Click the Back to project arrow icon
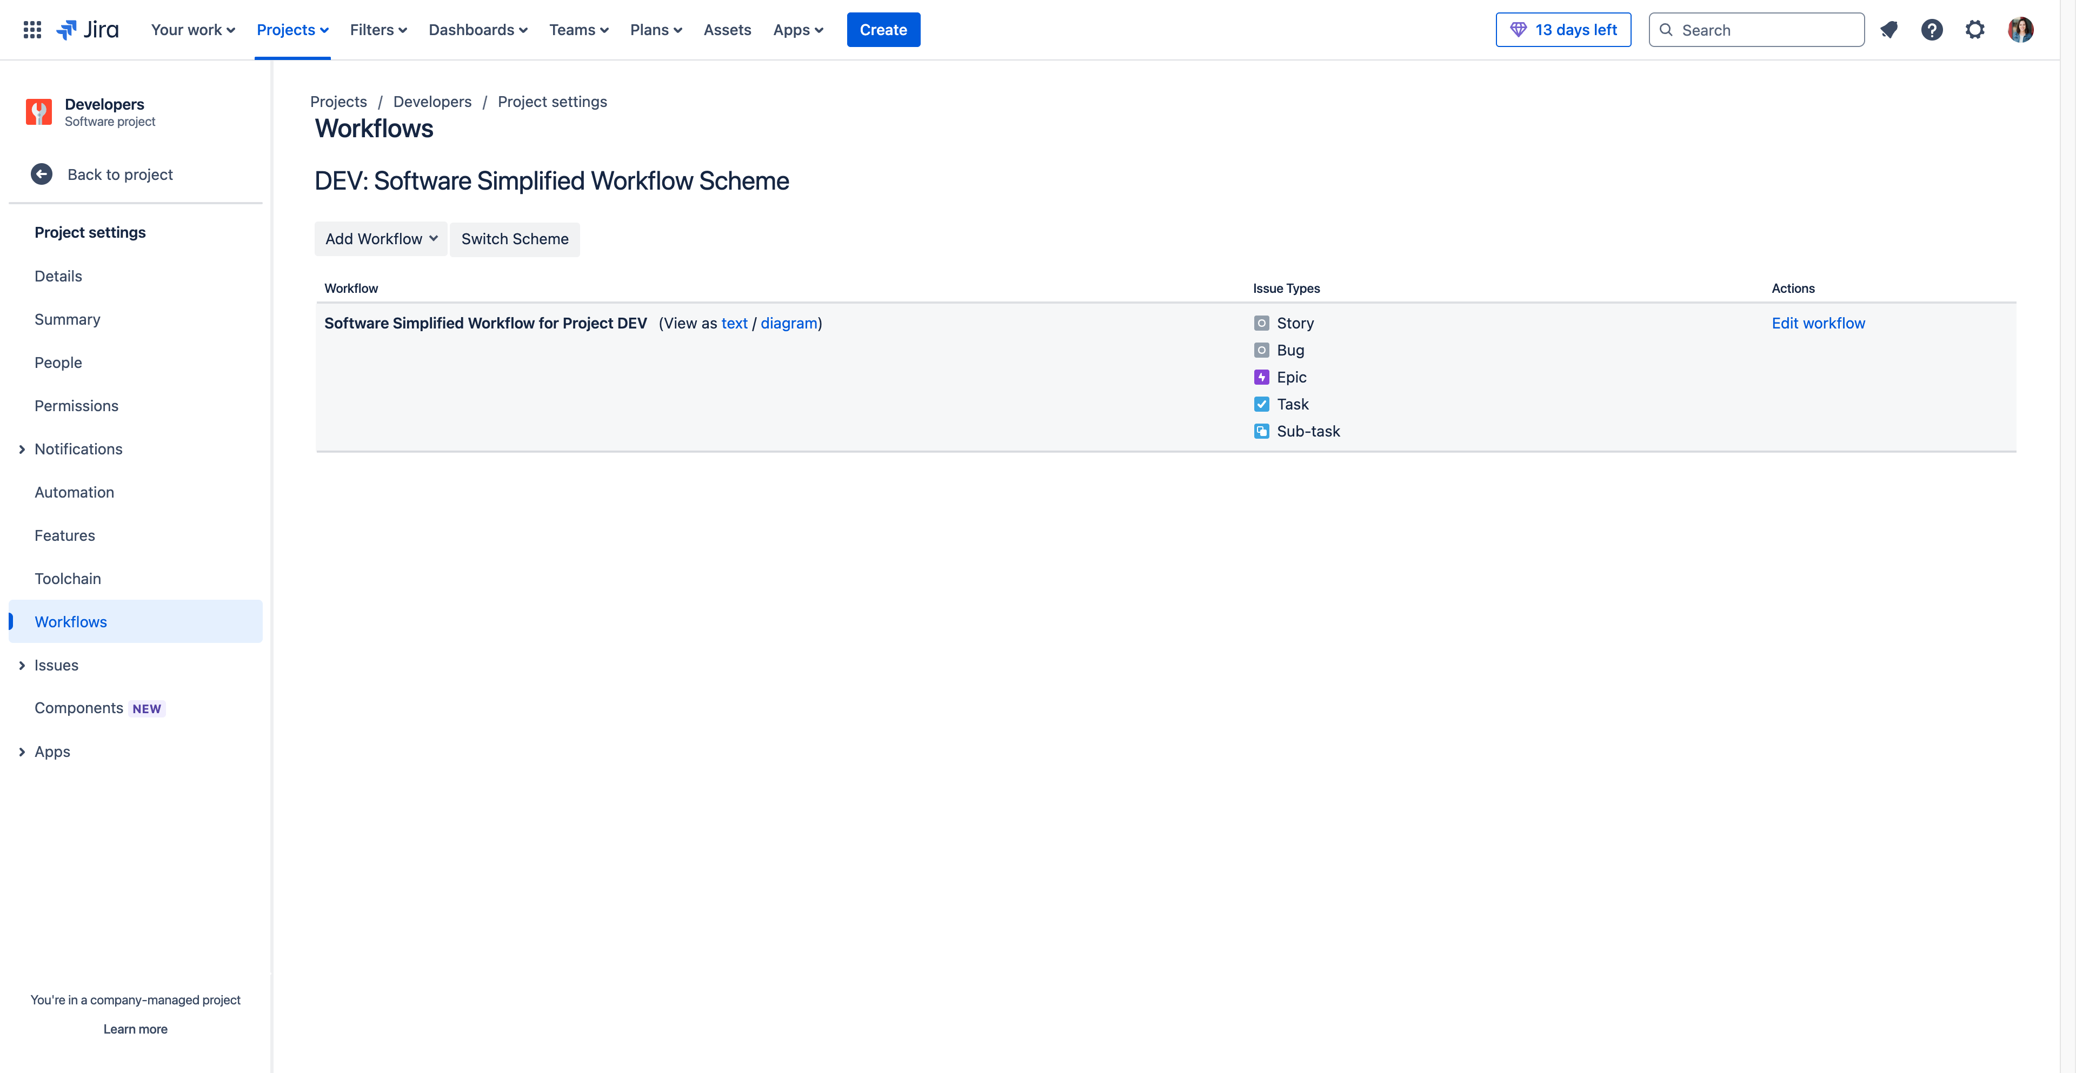The height and width of the screenshot is (1073, 2076). (42, 174)
